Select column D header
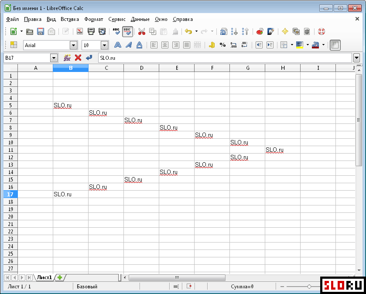The height and width of the screenshot is (294, 366). pyautogui.click(x=141, y=68)
